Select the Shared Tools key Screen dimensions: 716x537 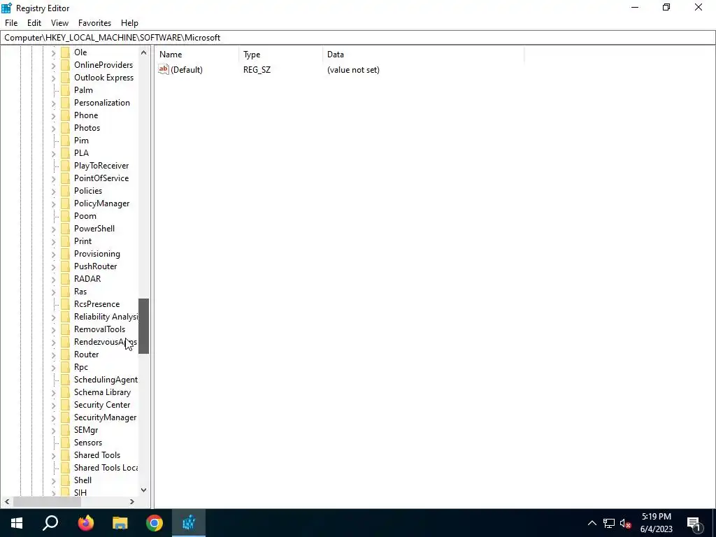(97, 455)
